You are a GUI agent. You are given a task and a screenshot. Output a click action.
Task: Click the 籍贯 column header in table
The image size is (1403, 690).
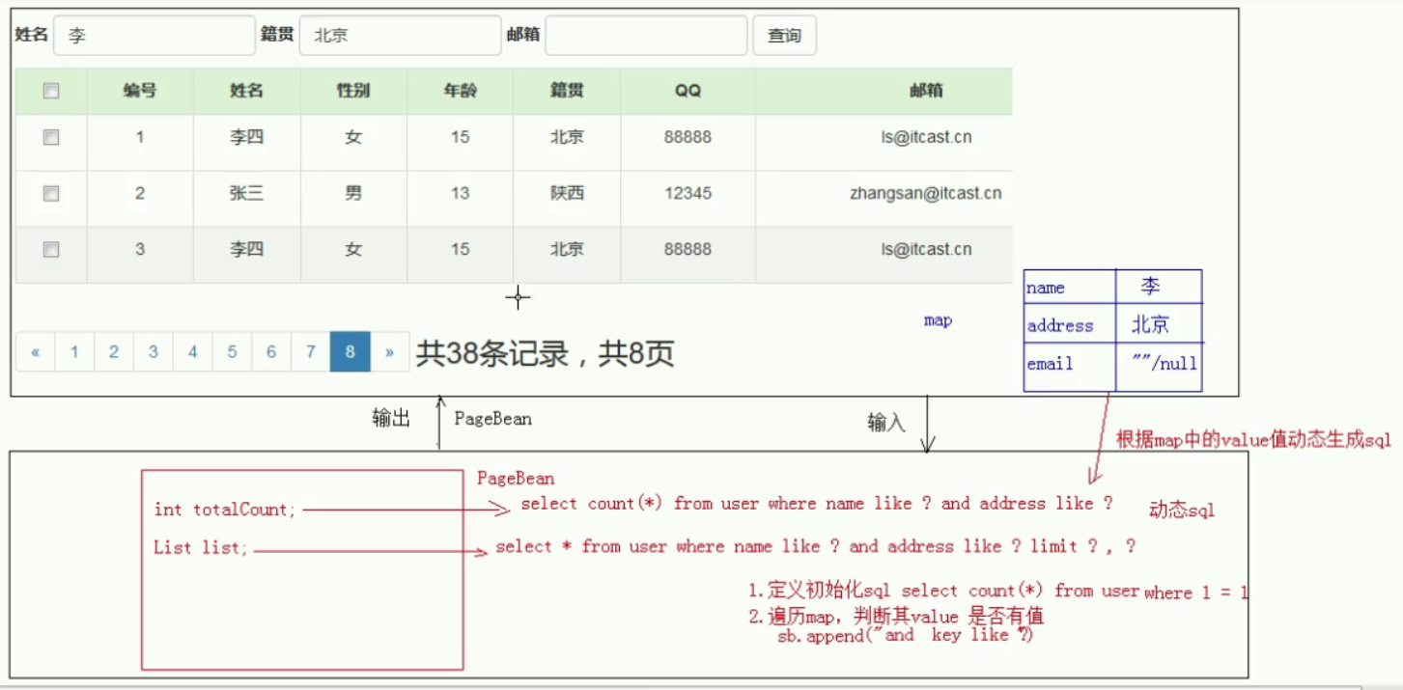[567, 92]
